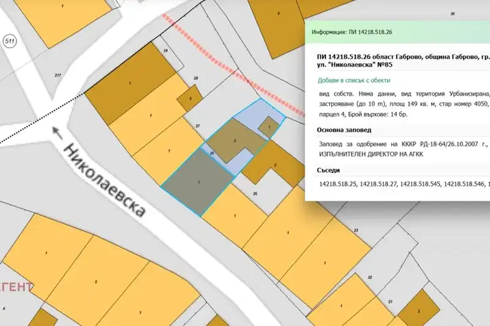The width and height of the screenshot is (490, 326).
Task: Click neighbor number 14218.518.545
Action: [420, 184]
